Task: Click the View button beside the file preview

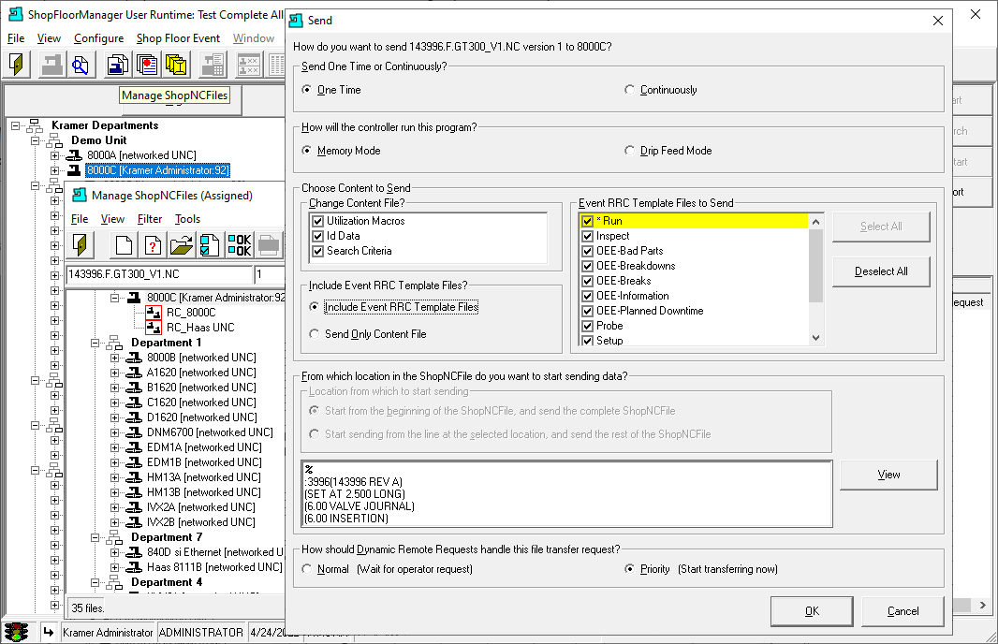Action: (888, 475)
